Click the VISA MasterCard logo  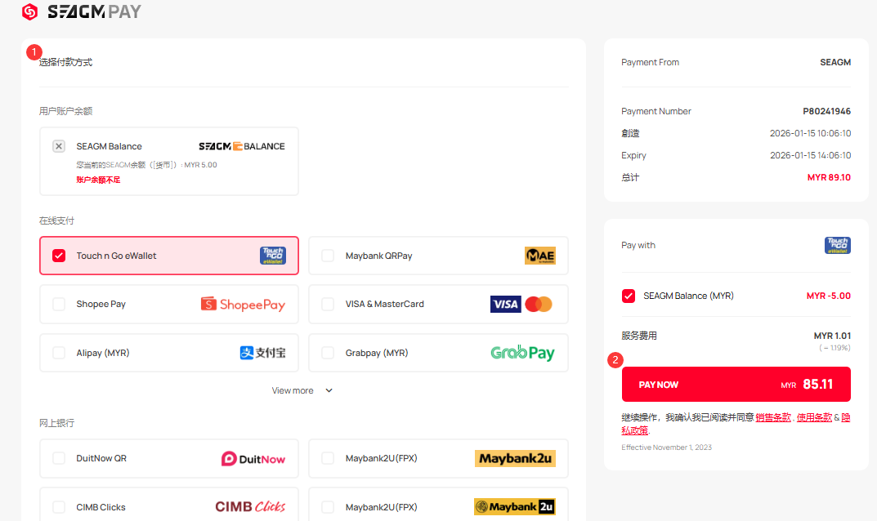521,305
